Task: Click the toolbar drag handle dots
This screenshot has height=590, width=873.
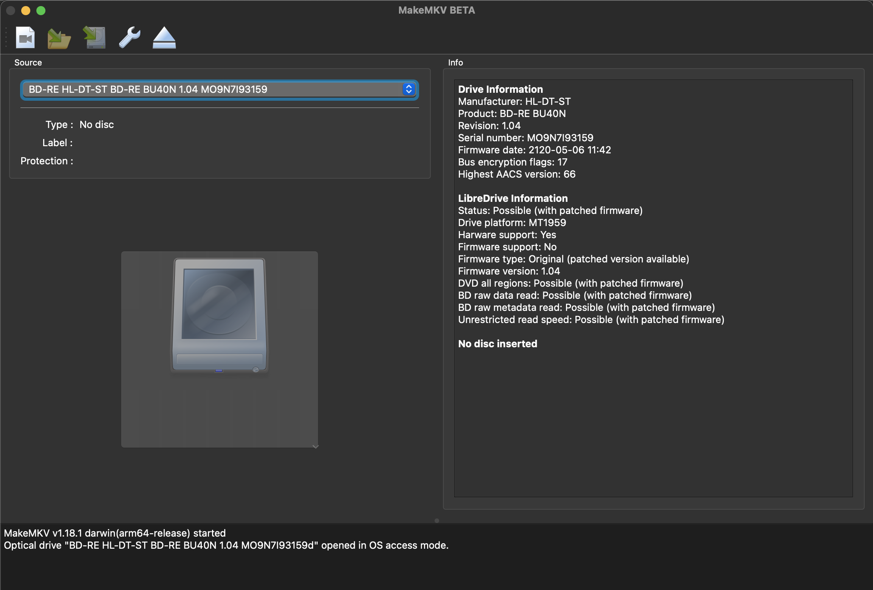Action: [x=6, y=38]
